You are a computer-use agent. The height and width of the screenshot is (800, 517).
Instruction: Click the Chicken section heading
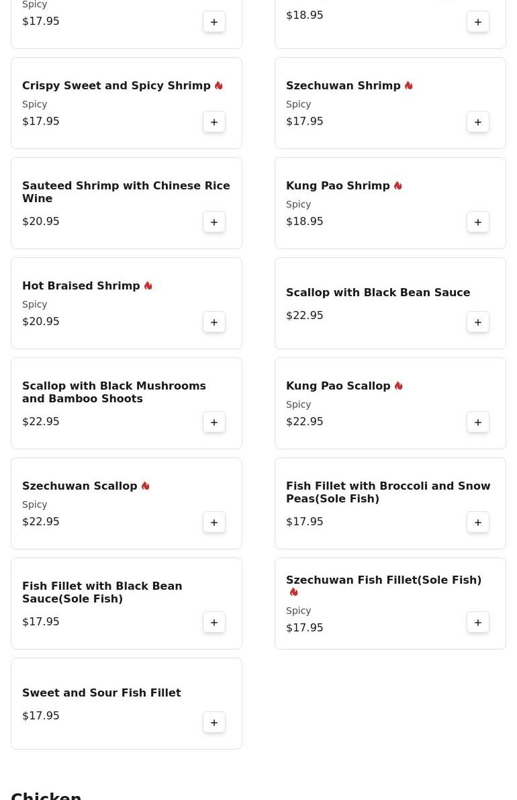pyautogui.click(x=46, y=795)
